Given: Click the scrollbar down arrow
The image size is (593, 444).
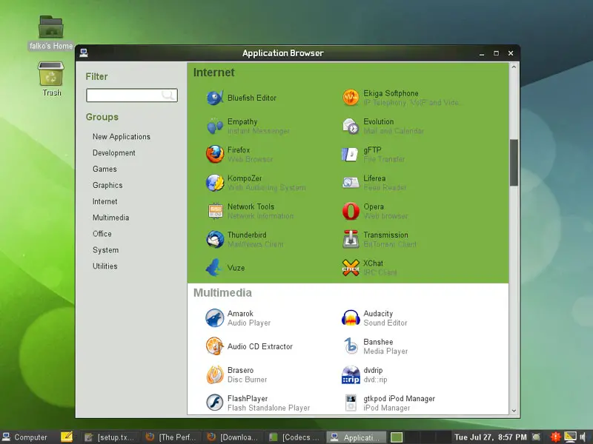Looking at the screenshot, I should click(x=514, y=411).
